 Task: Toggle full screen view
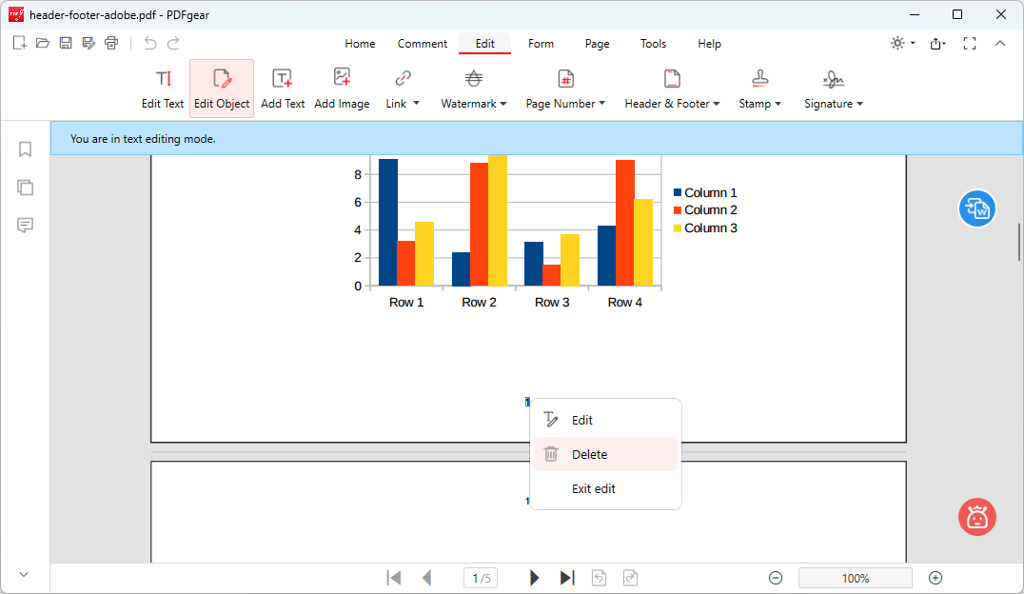[x=970, y=43]
